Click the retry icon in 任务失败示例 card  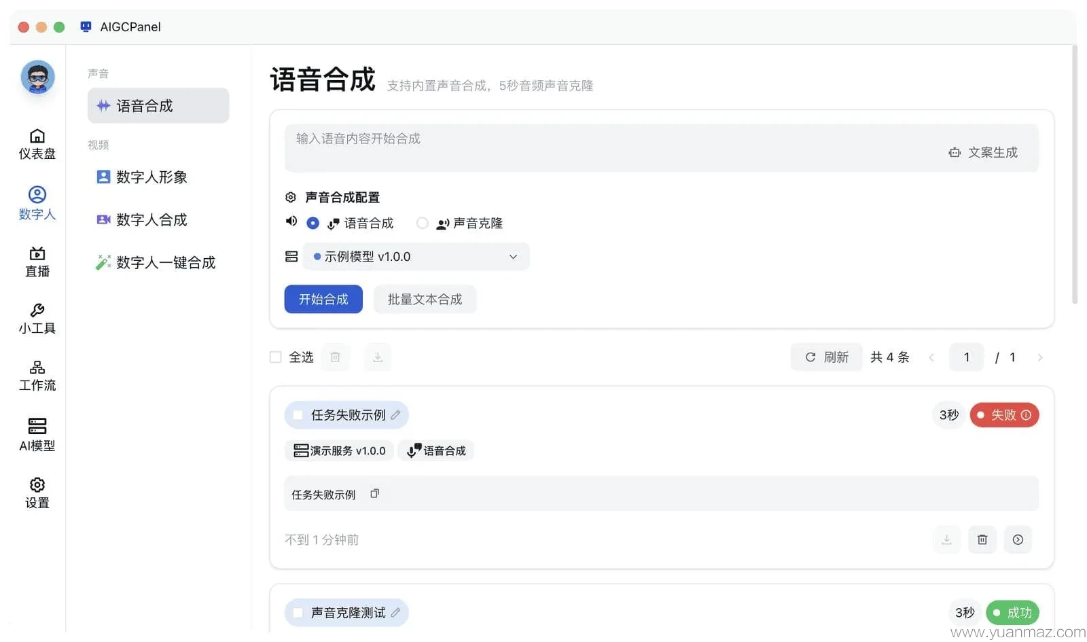(1018, 539)
